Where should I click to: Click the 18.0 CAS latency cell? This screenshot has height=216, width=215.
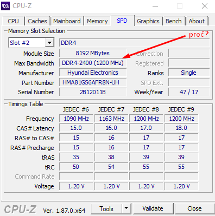181,128
